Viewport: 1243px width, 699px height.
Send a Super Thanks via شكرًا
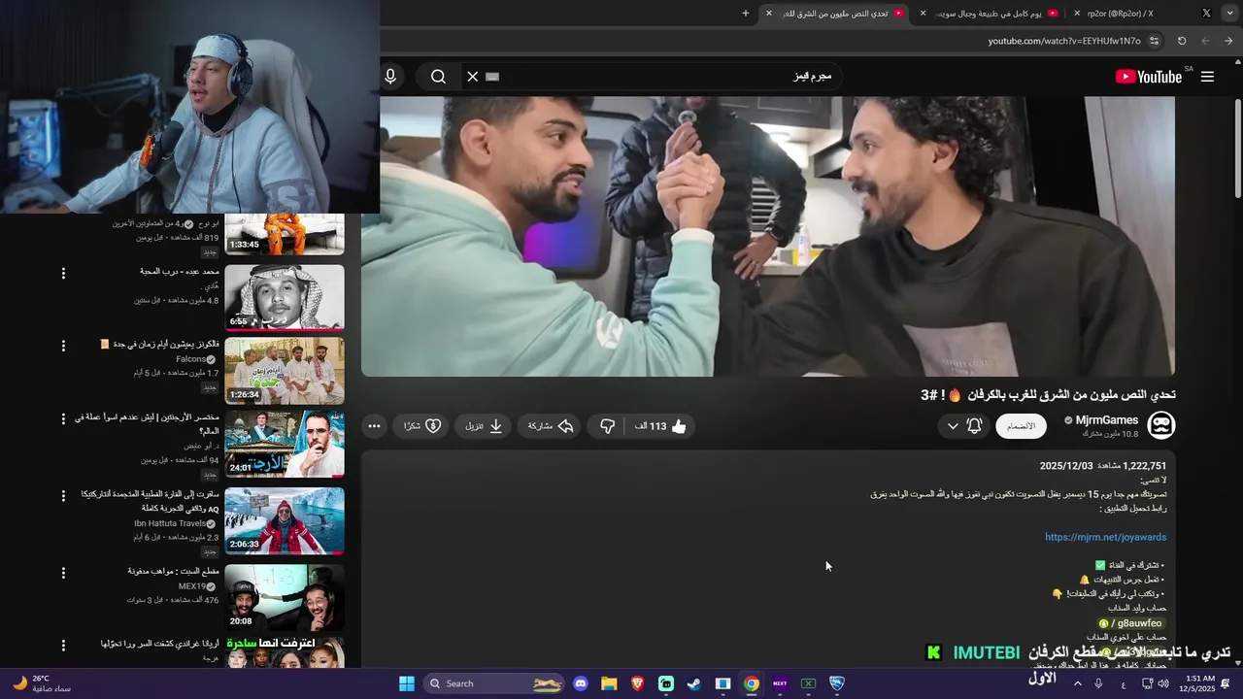pos(422,426)
